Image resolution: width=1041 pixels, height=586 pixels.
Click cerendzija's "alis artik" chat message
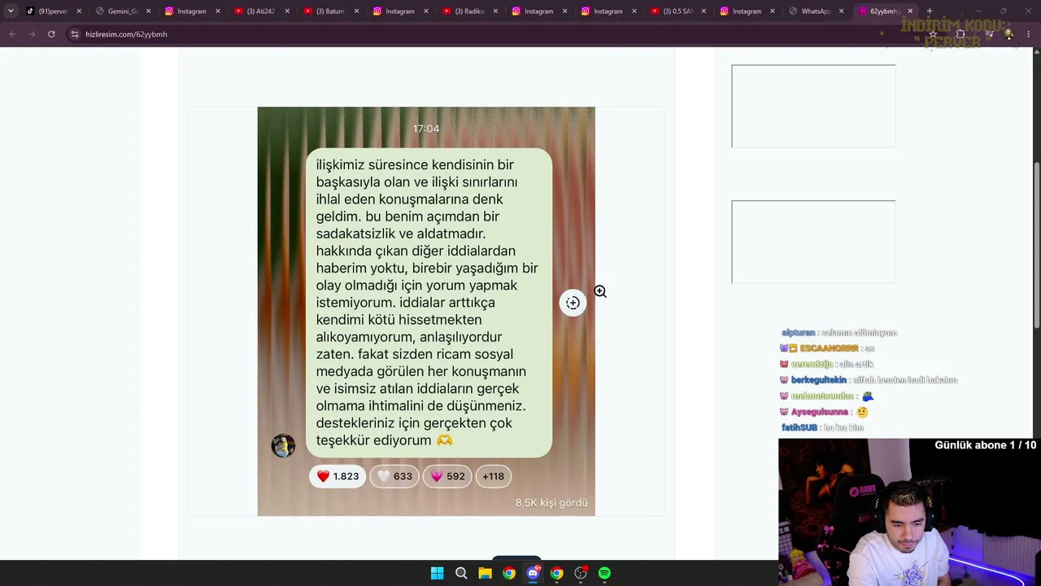tap(826, 364)
